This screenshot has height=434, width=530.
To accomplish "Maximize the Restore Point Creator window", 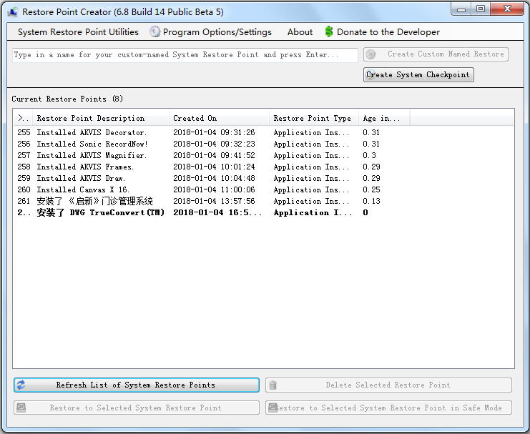I will 481,9.
